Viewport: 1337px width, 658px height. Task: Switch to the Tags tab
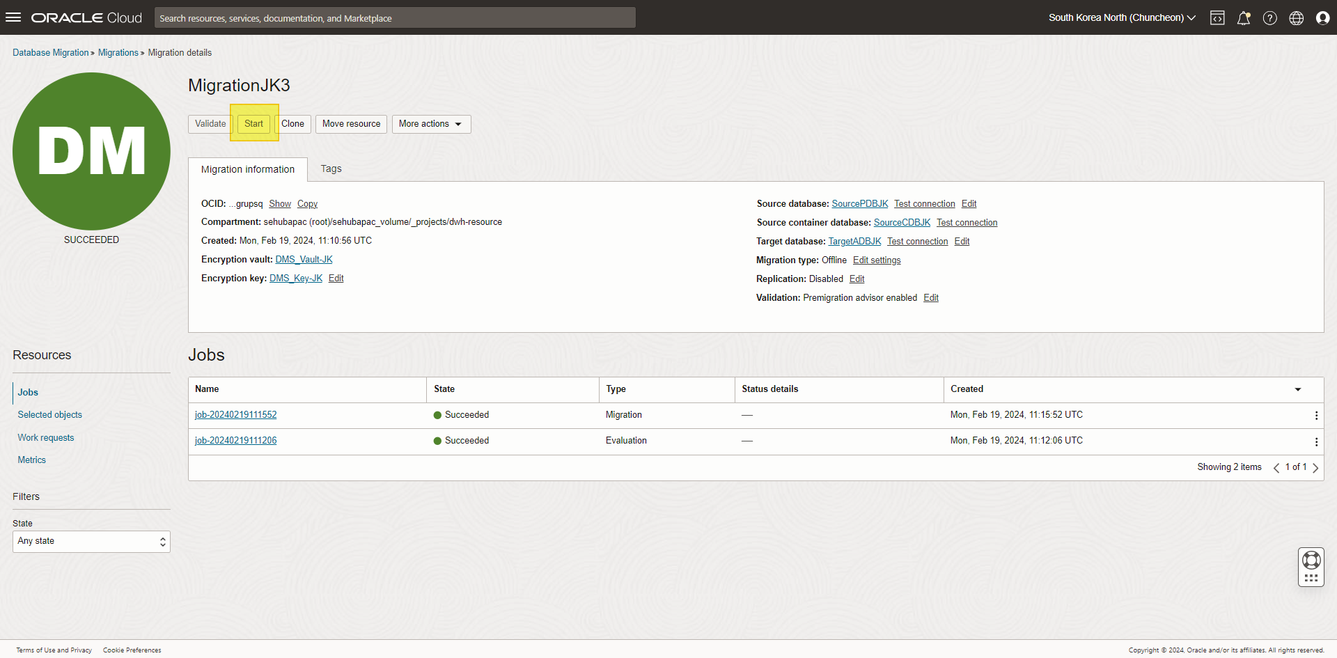tap(331, 169)
